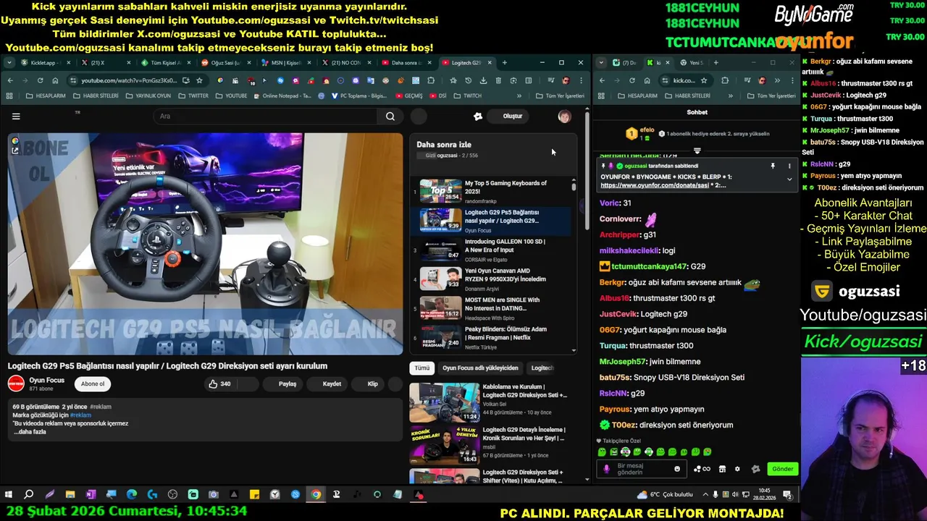Select the 'Tümü' filter chip
927x521 pixels.
pos(422,368)
